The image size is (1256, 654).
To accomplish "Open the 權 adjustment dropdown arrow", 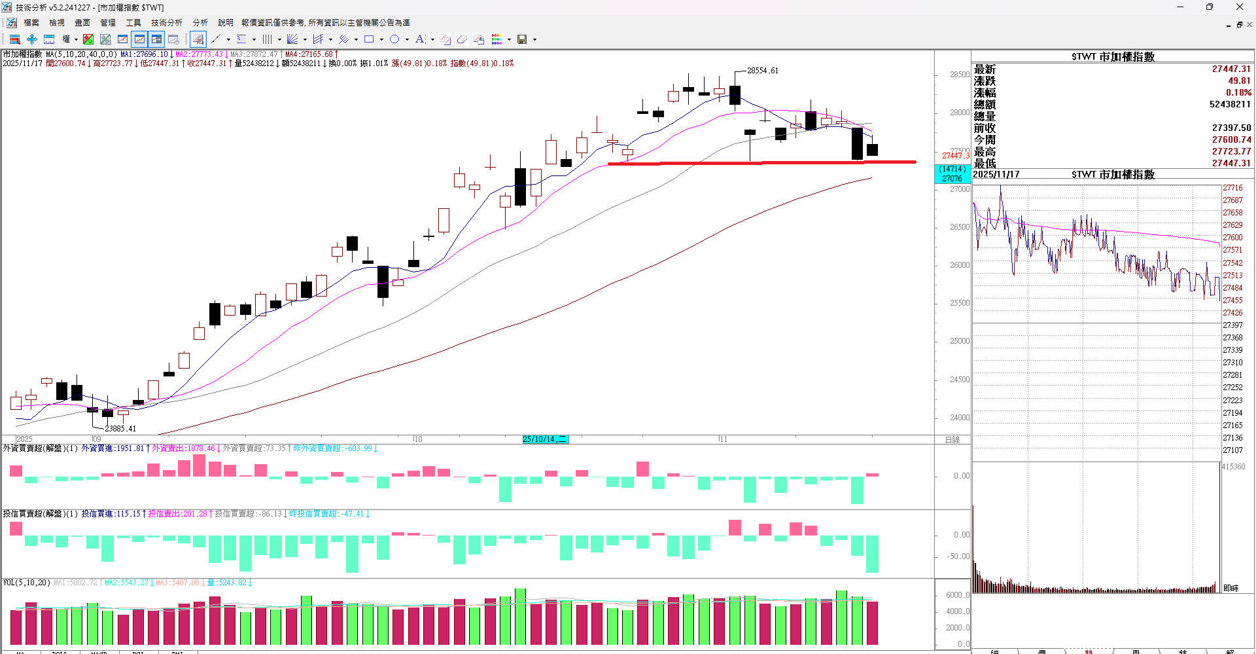I will click(x=76, y=39).
